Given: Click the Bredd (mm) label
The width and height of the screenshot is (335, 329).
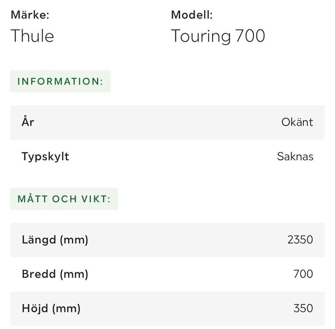Looking at the screenshot, I should [55, 274].
